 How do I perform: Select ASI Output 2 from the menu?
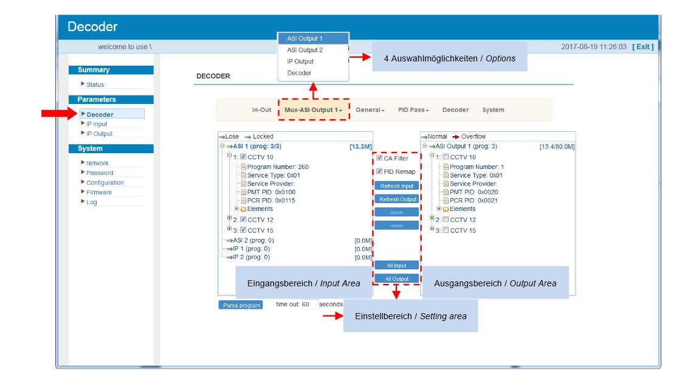pos(305,50)
